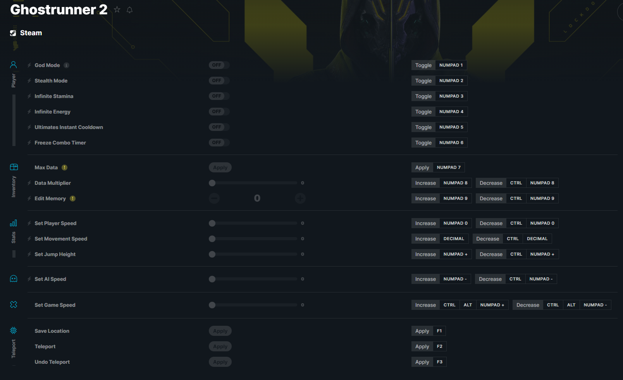623x380 pixels.
Task: Select the Game Speed cross icon
Action: click(14, 304)
